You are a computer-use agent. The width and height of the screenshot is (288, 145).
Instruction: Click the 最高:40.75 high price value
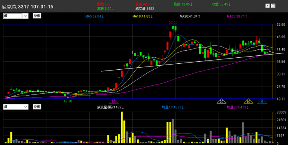[145, 4]
